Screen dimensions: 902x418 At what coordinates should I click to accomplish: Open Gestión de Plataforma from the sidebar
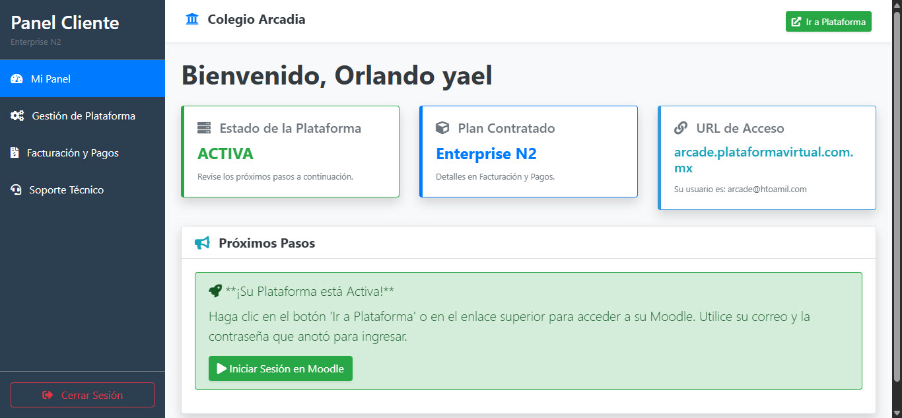83,116
